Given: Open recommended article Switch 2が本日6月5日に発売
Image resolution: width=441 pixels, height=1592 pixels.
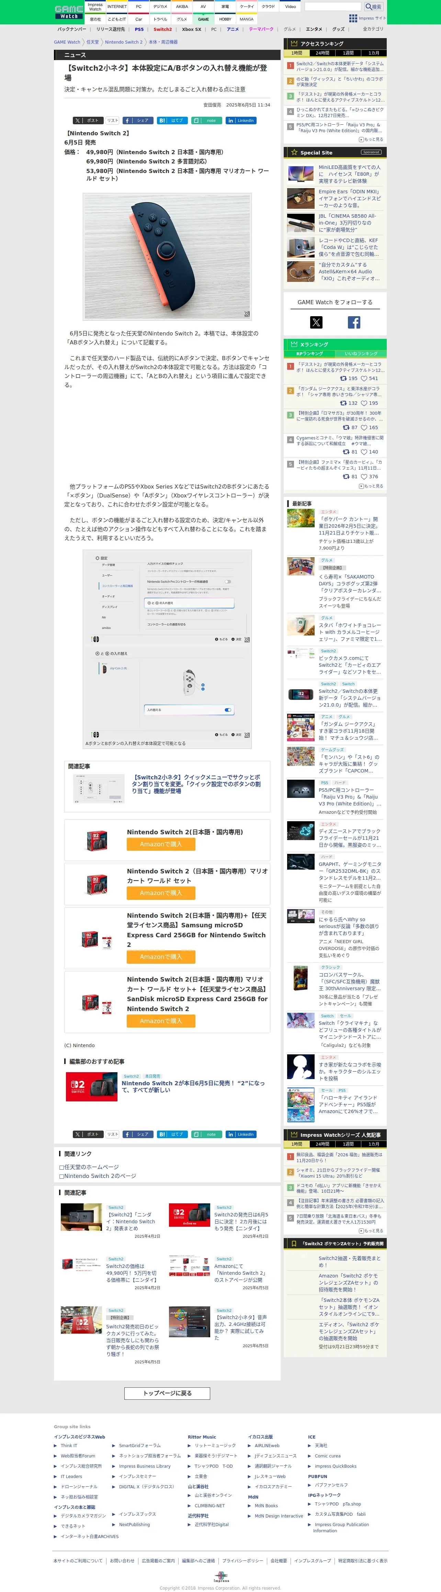Looking at the screenshot, I should coord(193,1087).
